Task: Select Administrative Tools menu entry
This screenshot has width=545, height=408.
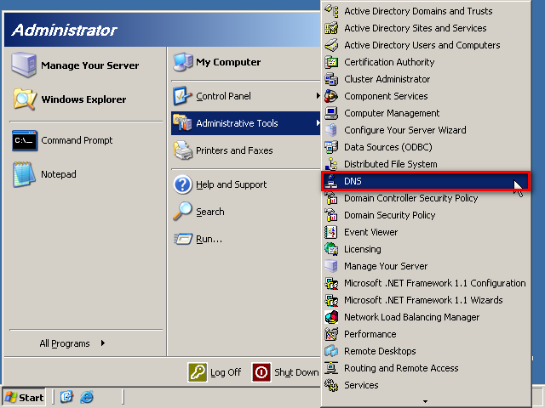Action: 246,122
